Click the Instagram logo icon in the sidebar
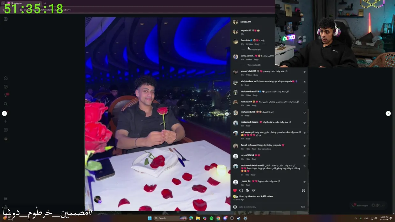395x222 pixels. [x=6, y=19]
